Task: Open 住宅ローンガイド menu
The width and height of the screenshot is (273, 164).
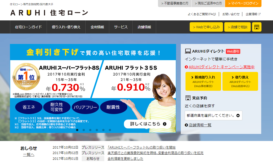Action: (x=28, y=27)
